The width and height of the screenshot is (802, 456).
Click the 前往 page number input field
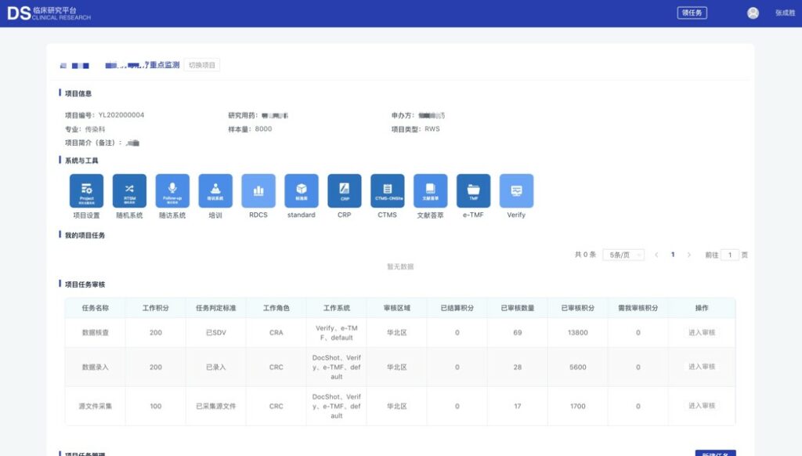729,255
